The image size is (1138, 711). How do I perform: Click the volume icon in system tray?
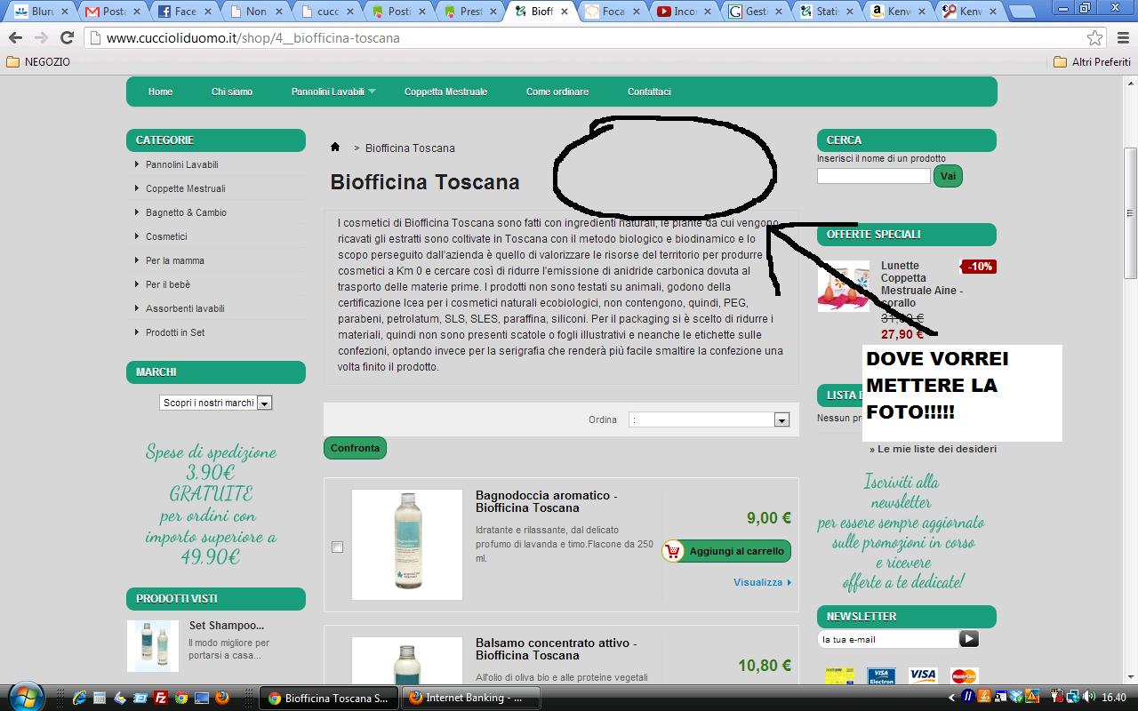click(1087, 698)
